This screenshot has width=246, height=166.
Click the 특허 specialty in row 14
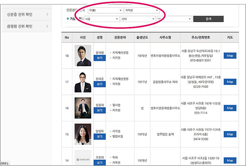(115, 157)
